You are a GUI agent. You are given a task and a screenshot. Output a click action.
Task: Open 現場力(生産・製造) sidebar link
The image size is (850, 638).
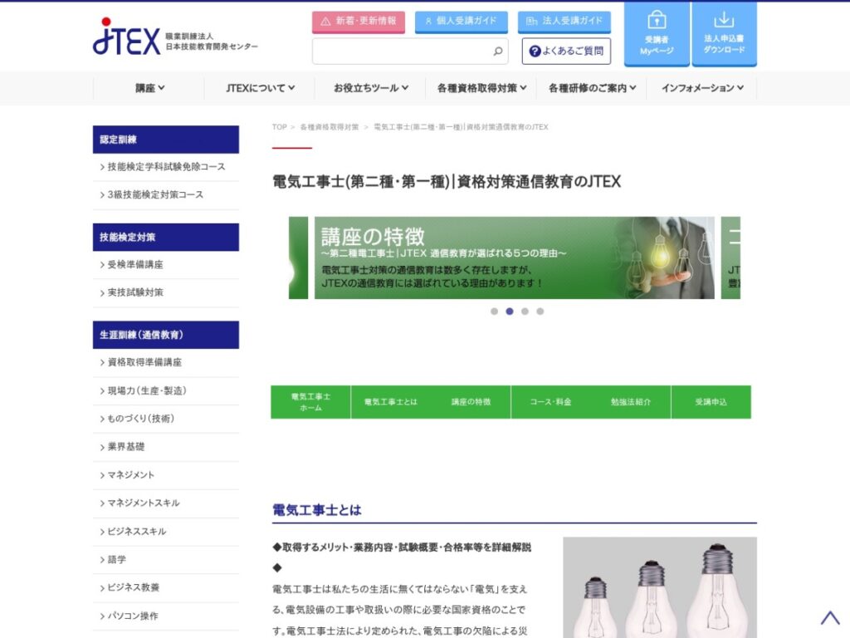click(166, 390)
